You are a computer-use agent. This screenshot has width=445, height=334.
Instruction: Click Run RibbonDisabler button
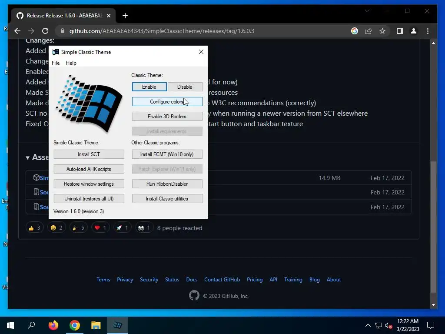(x=167, y=184)
